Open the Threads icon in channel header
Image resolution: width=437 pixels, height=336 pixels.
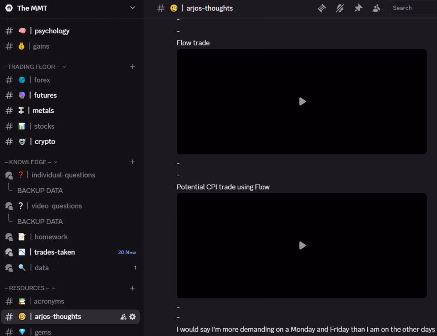coord(322,8)
